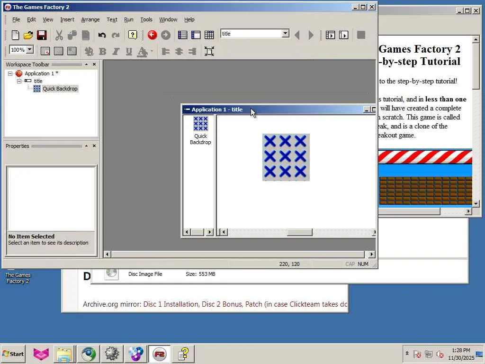
Task: Toggle bold text formatting
Action: tap(102, 51)
